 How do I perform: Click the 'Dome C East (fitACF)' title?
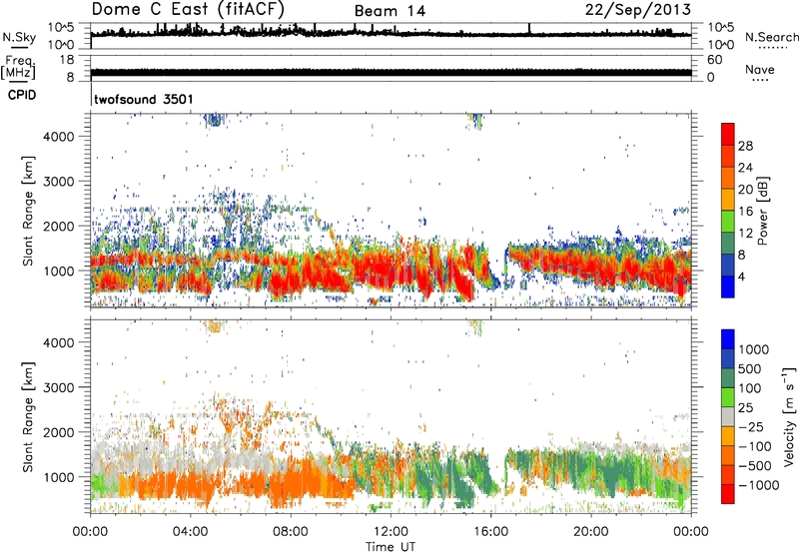[x=188, y=10]
